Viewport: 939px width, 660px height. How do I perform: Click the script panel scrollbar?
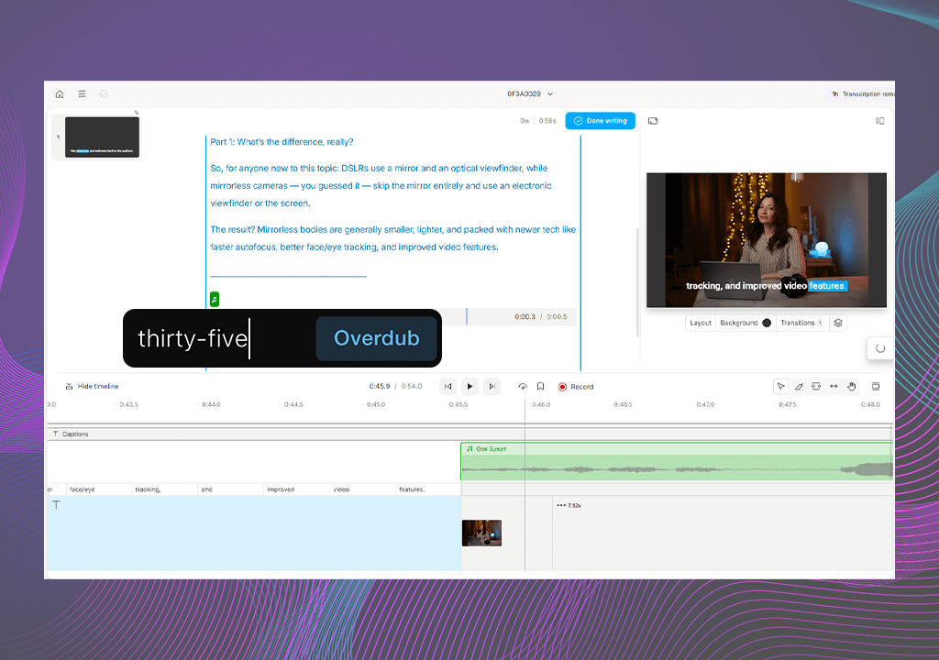637,281
